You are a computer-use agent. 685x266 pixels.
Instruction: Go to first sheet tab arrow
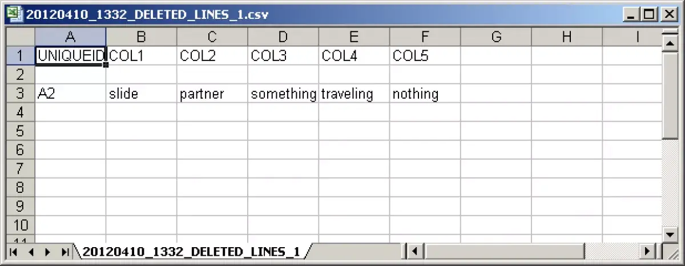[14, 251]
